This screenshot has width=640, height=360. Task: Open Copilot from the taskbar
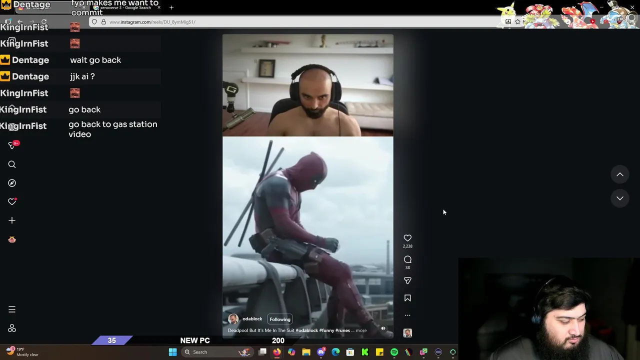(291, 352)
